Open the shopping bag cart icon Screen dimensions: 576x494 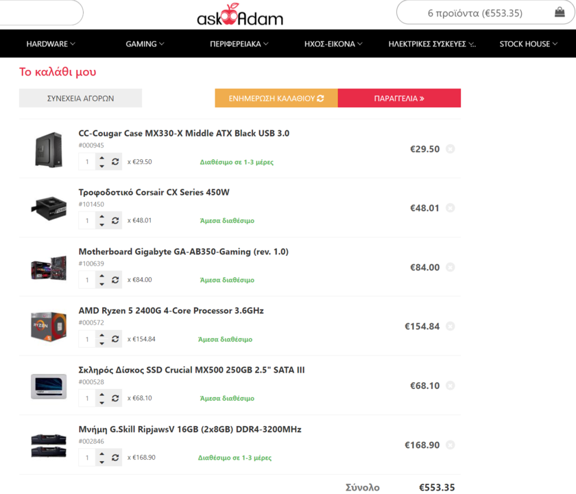tap(560, 12)
